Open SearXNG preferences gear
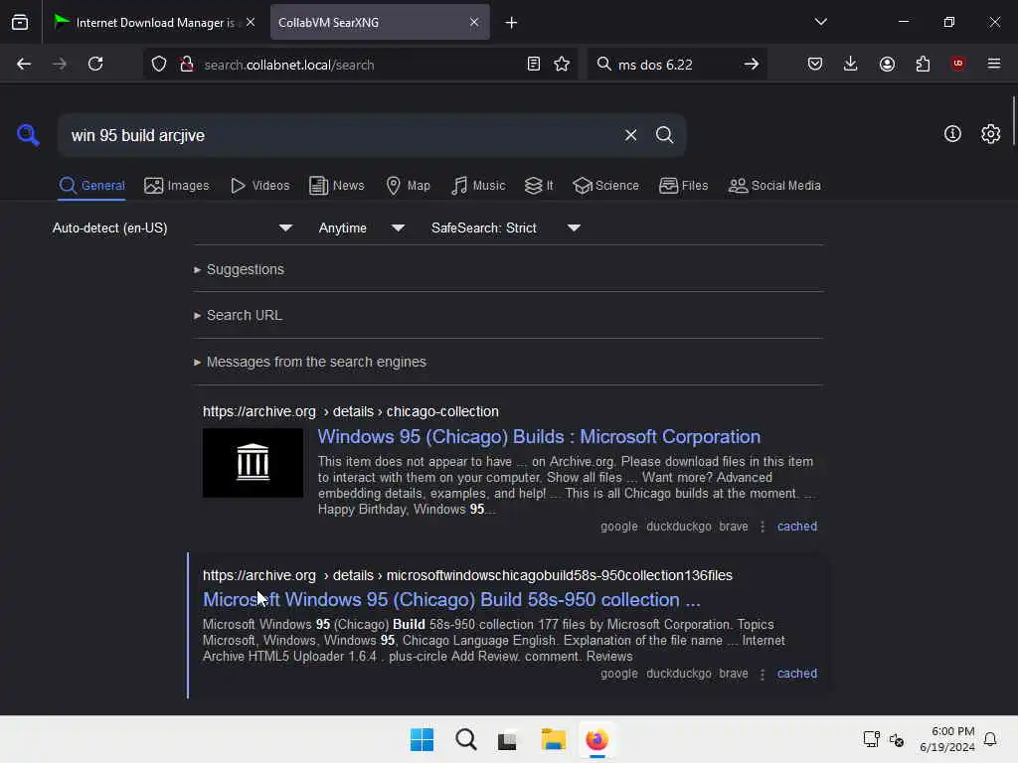This screenshot has width=1018, height=763. tap(990, 134)
